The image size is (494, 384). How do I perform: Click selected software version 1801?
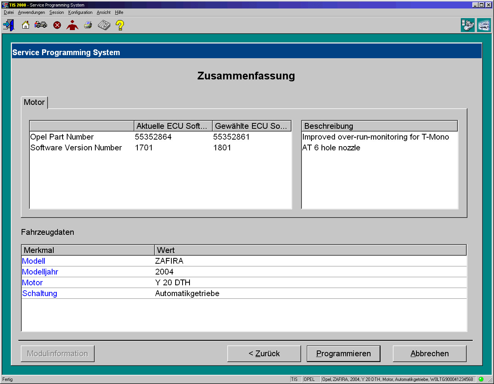click(x=222, y=148)
